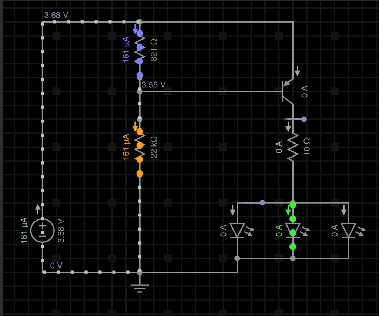Select the middle LED with green dots
Screen dimensions: 379x316
point(293,230)
